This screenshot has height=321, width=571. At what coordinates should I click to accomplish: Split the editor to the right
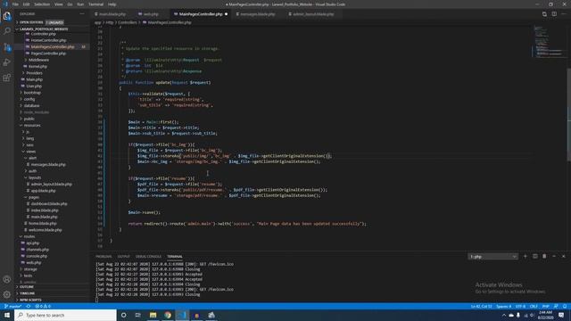(554, 14)
